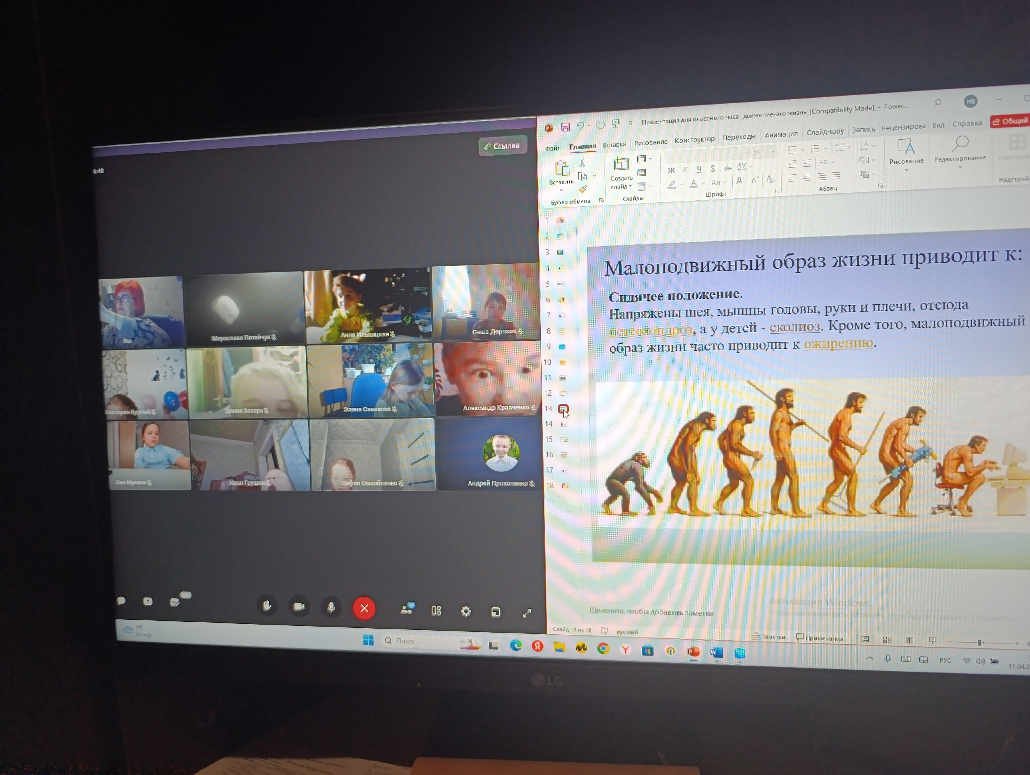Open the numbered list dropdown
Image resolution: width=1030 pixels, height=775 pixels.
click(x=826, y=148)
